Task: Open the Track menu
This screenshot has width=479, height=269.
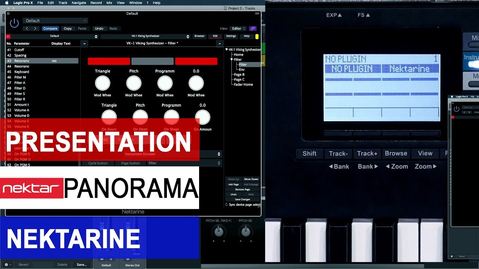Action: tap(63, 3)
